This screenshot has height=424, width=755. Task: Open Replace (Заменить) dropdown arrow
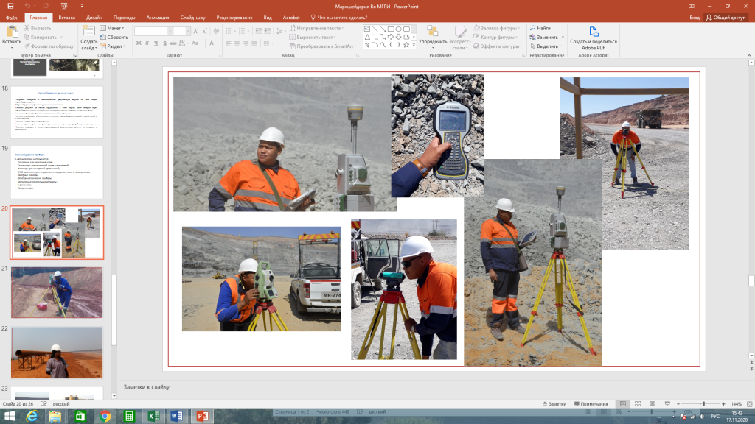pos(563,37)
